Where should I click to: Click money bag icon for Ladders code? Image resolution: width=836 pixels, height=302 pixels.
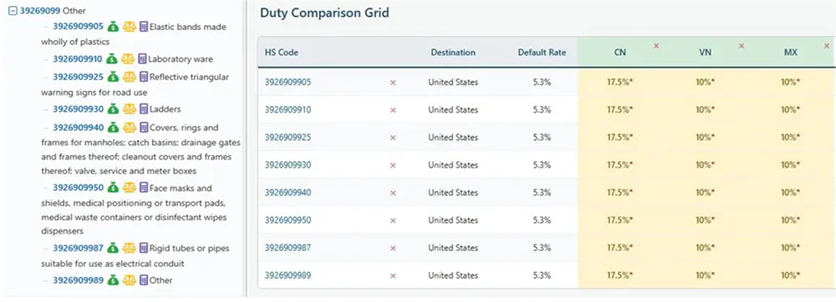pos(113,109)
